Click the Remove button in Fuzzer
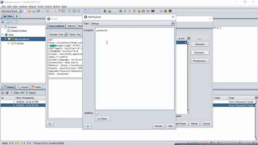 200,44
